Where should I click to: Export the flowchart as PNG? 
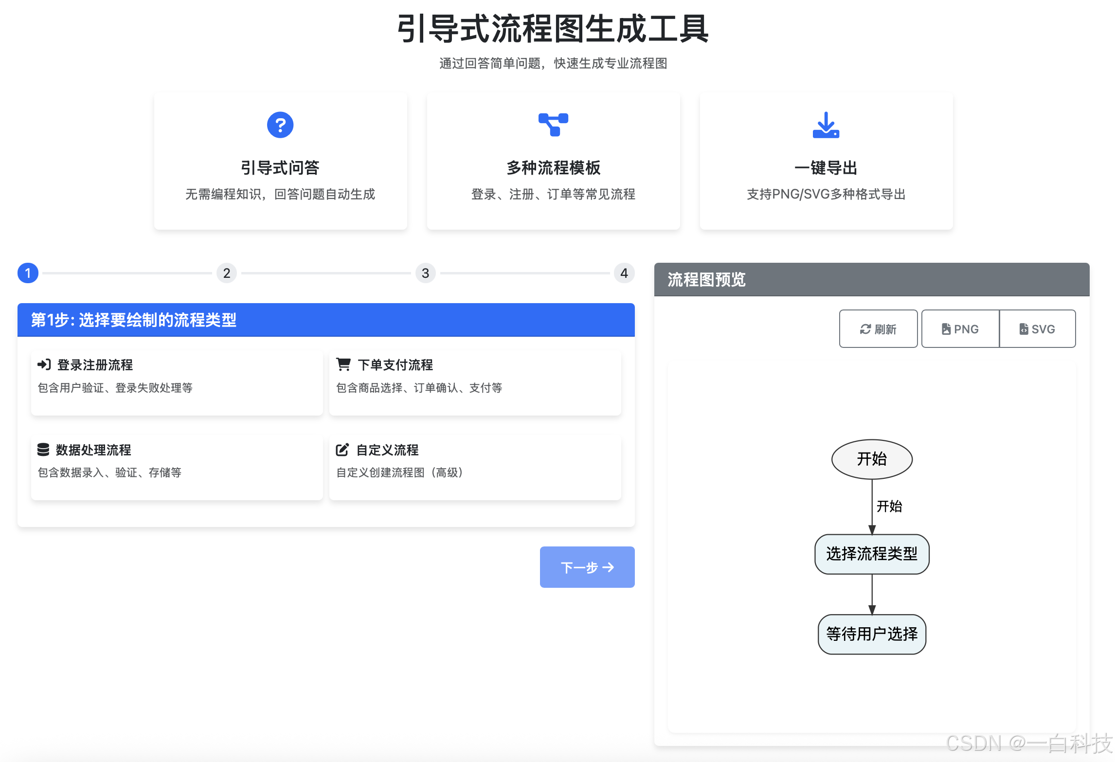pos(960,329)
